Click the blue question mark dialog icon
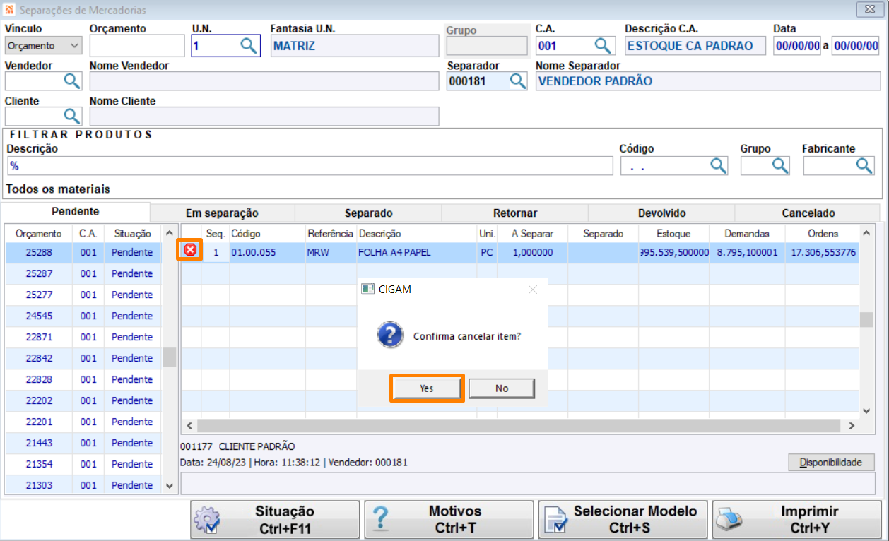889x541 pixels. (x=390, y=334)
